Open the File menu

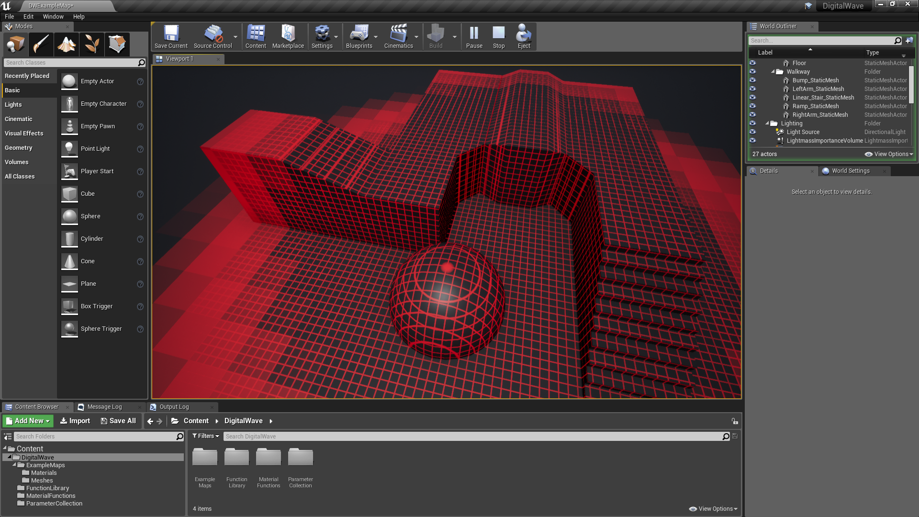[10, 16]
